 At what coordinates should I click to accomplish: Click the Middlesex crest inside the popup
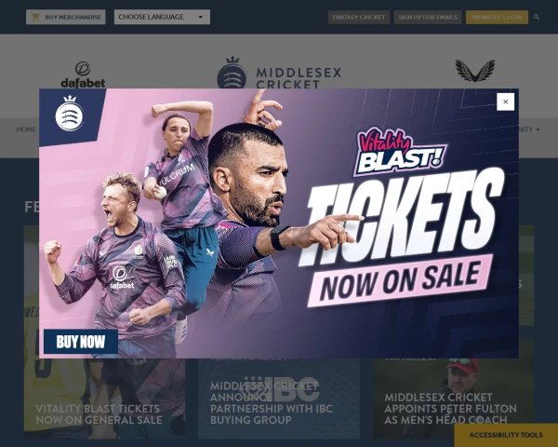coord(70,114)
